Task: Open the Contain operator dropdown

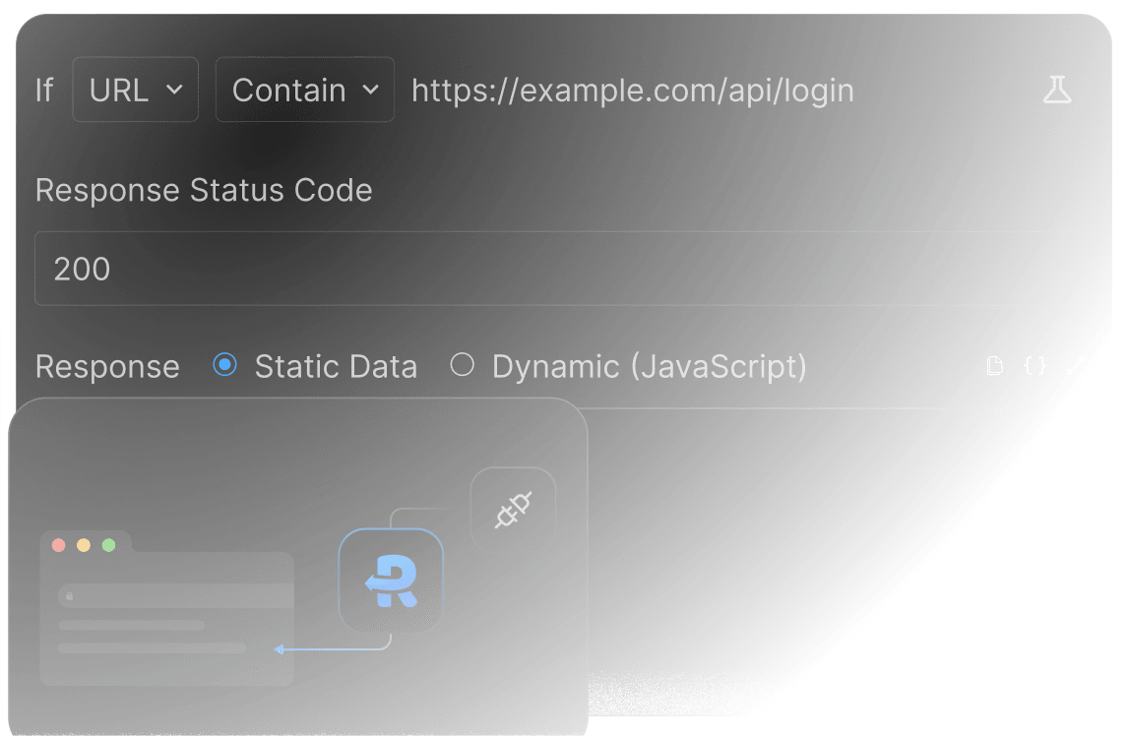Action: 304,90
